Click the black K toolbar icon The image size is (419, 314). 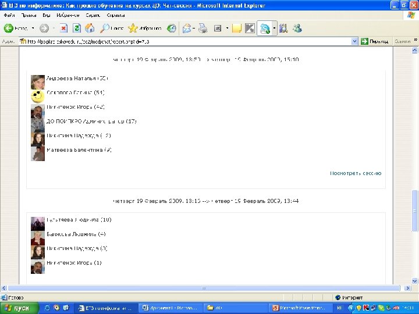click(x=250, y=28)
